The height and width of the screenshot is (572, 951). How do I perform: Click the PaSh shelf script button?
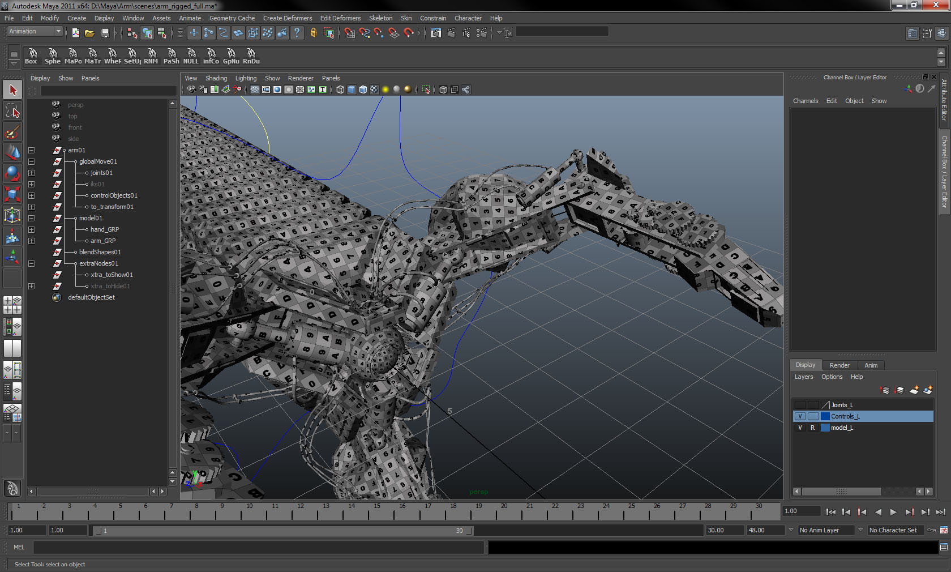tap(171, 57)
